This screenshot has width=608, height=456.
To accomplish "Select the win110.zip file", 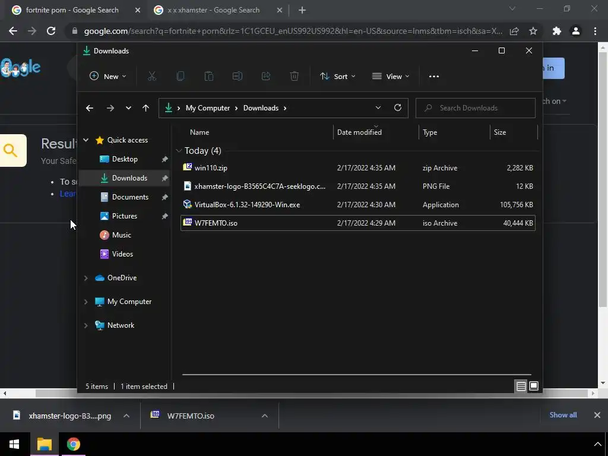I will coord(358,168).
